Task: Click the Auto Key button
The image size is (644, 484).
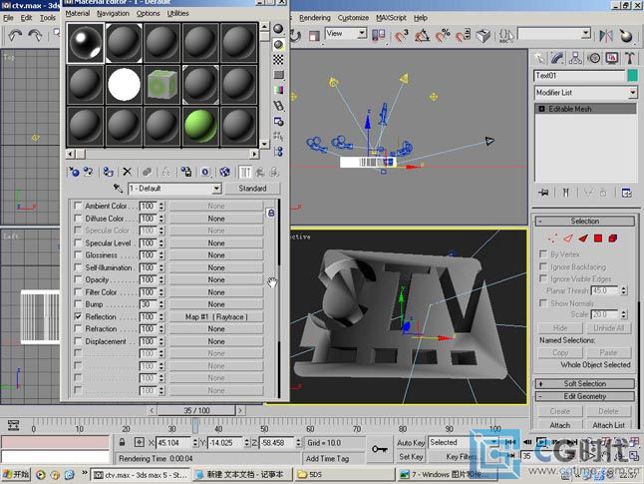Action: click(411, 443)
